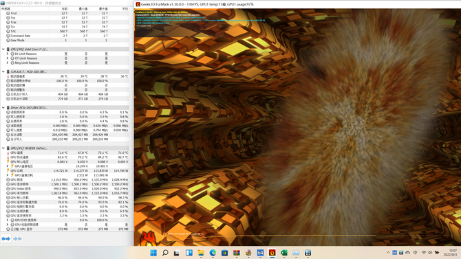461x259 pixels.
Task: Open File Explorer from the taskbar
Action: point(201,253)
